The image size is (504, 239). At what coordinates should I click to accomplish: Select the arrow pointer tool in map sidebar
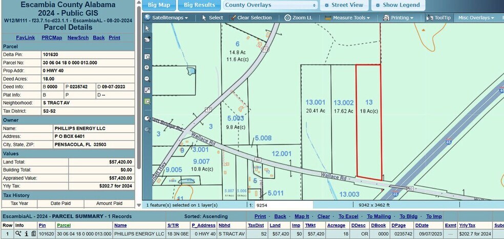147,28
